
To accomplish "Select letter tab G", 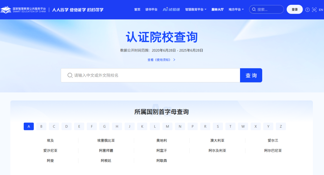I will tap(104, 126).
